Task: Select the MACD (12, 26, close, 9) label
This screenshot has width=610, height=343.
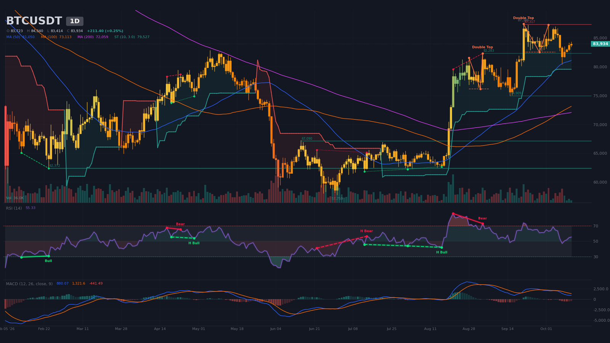Action: click(x=29, y=284)
